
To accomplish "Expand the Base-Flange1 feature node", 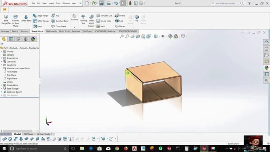I will (2, 89).
